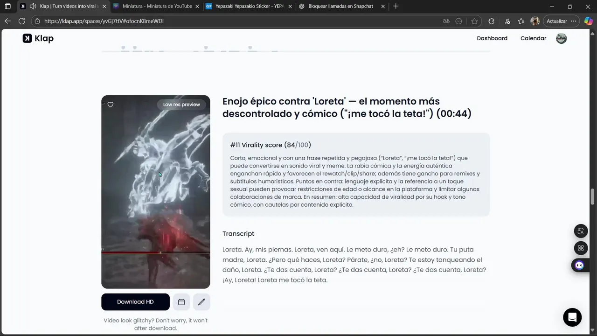
Task: Open the tab actions menu icon
Action: click(7, 6)
